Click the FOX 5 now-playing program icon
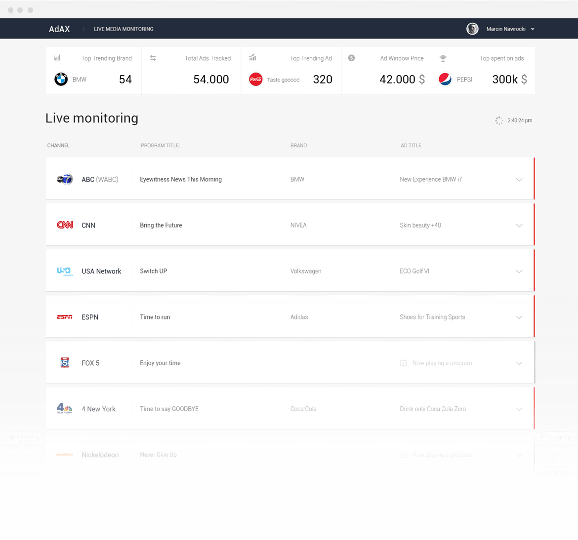Viewport: 578px width, 540px height. point(403,363)
